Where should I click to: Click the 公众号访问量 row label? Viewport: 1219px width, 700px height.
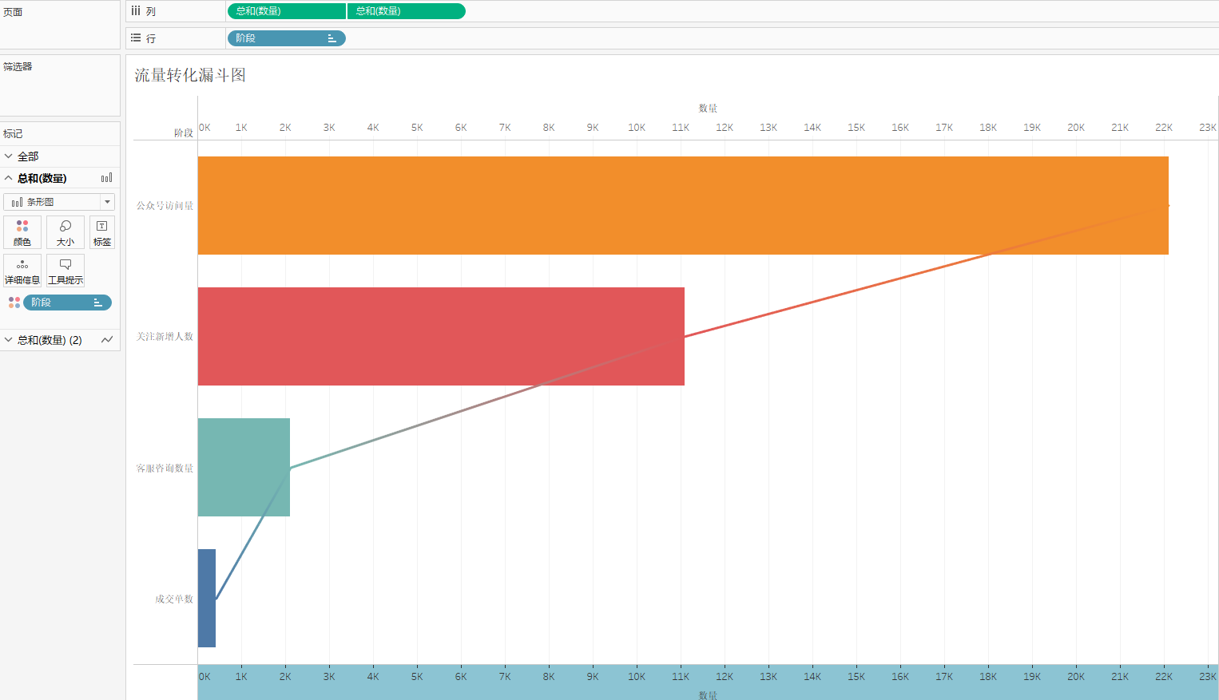coord(165,206)
